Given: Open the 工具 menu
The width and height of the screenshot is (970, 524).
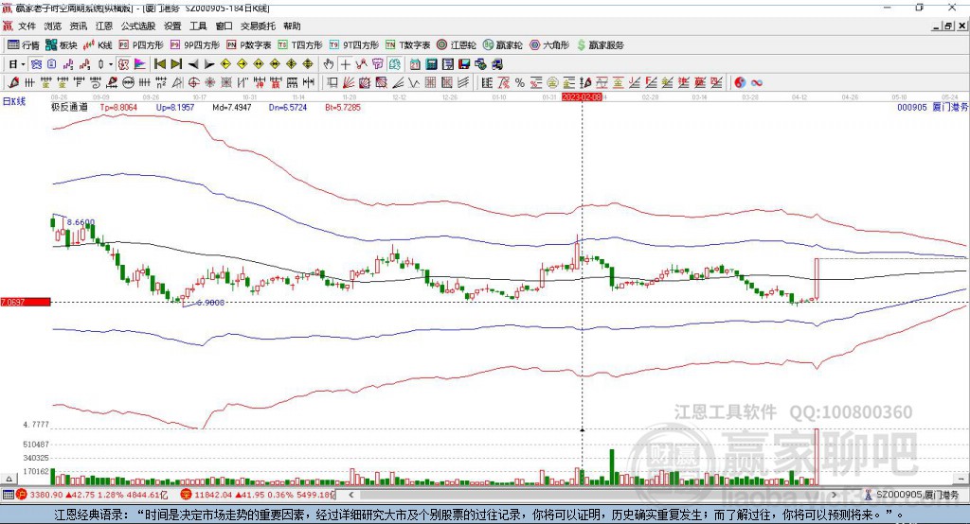Looking at the screenshot, I should click(198, 26).
